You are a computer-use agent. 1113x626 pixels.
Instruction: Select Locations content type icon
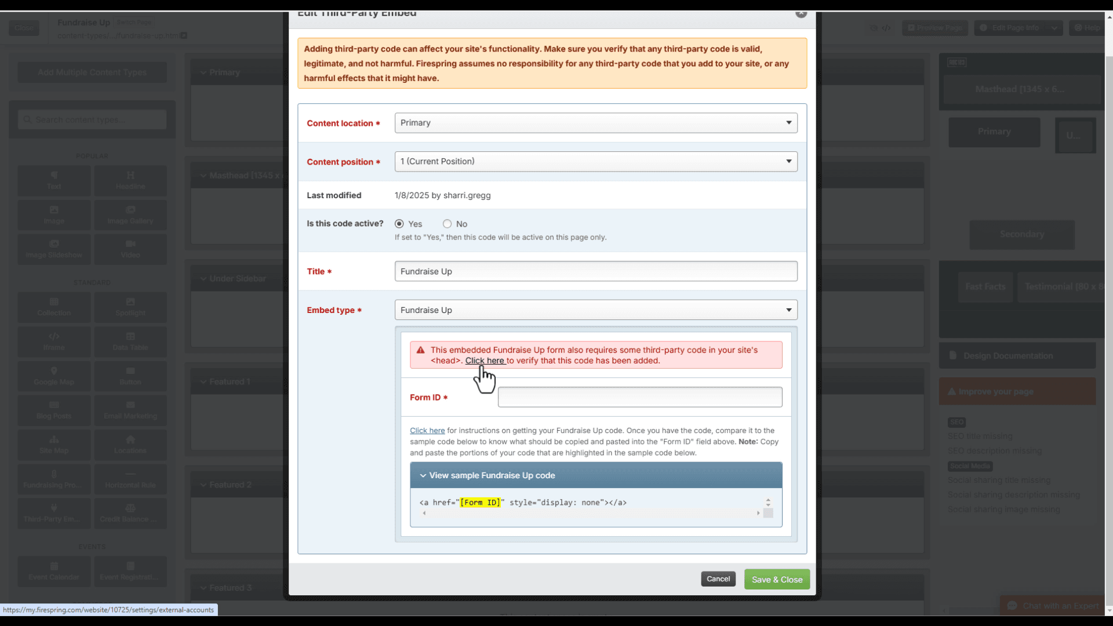tap(130, 445)
